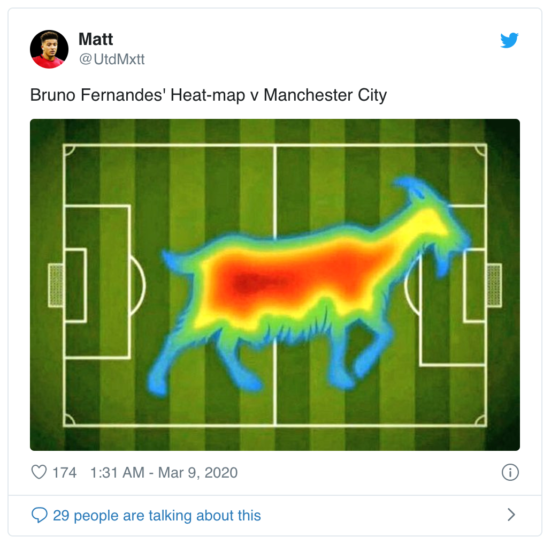Click the circled information icon at bottom right

tap(510, 472)
